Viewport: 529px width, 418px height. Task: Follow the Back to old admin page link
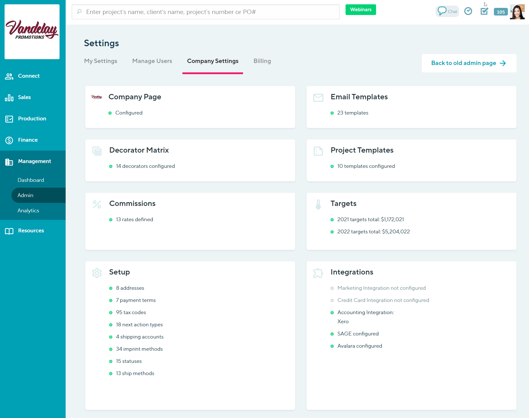pyautogui.click(x=468, y=63)
